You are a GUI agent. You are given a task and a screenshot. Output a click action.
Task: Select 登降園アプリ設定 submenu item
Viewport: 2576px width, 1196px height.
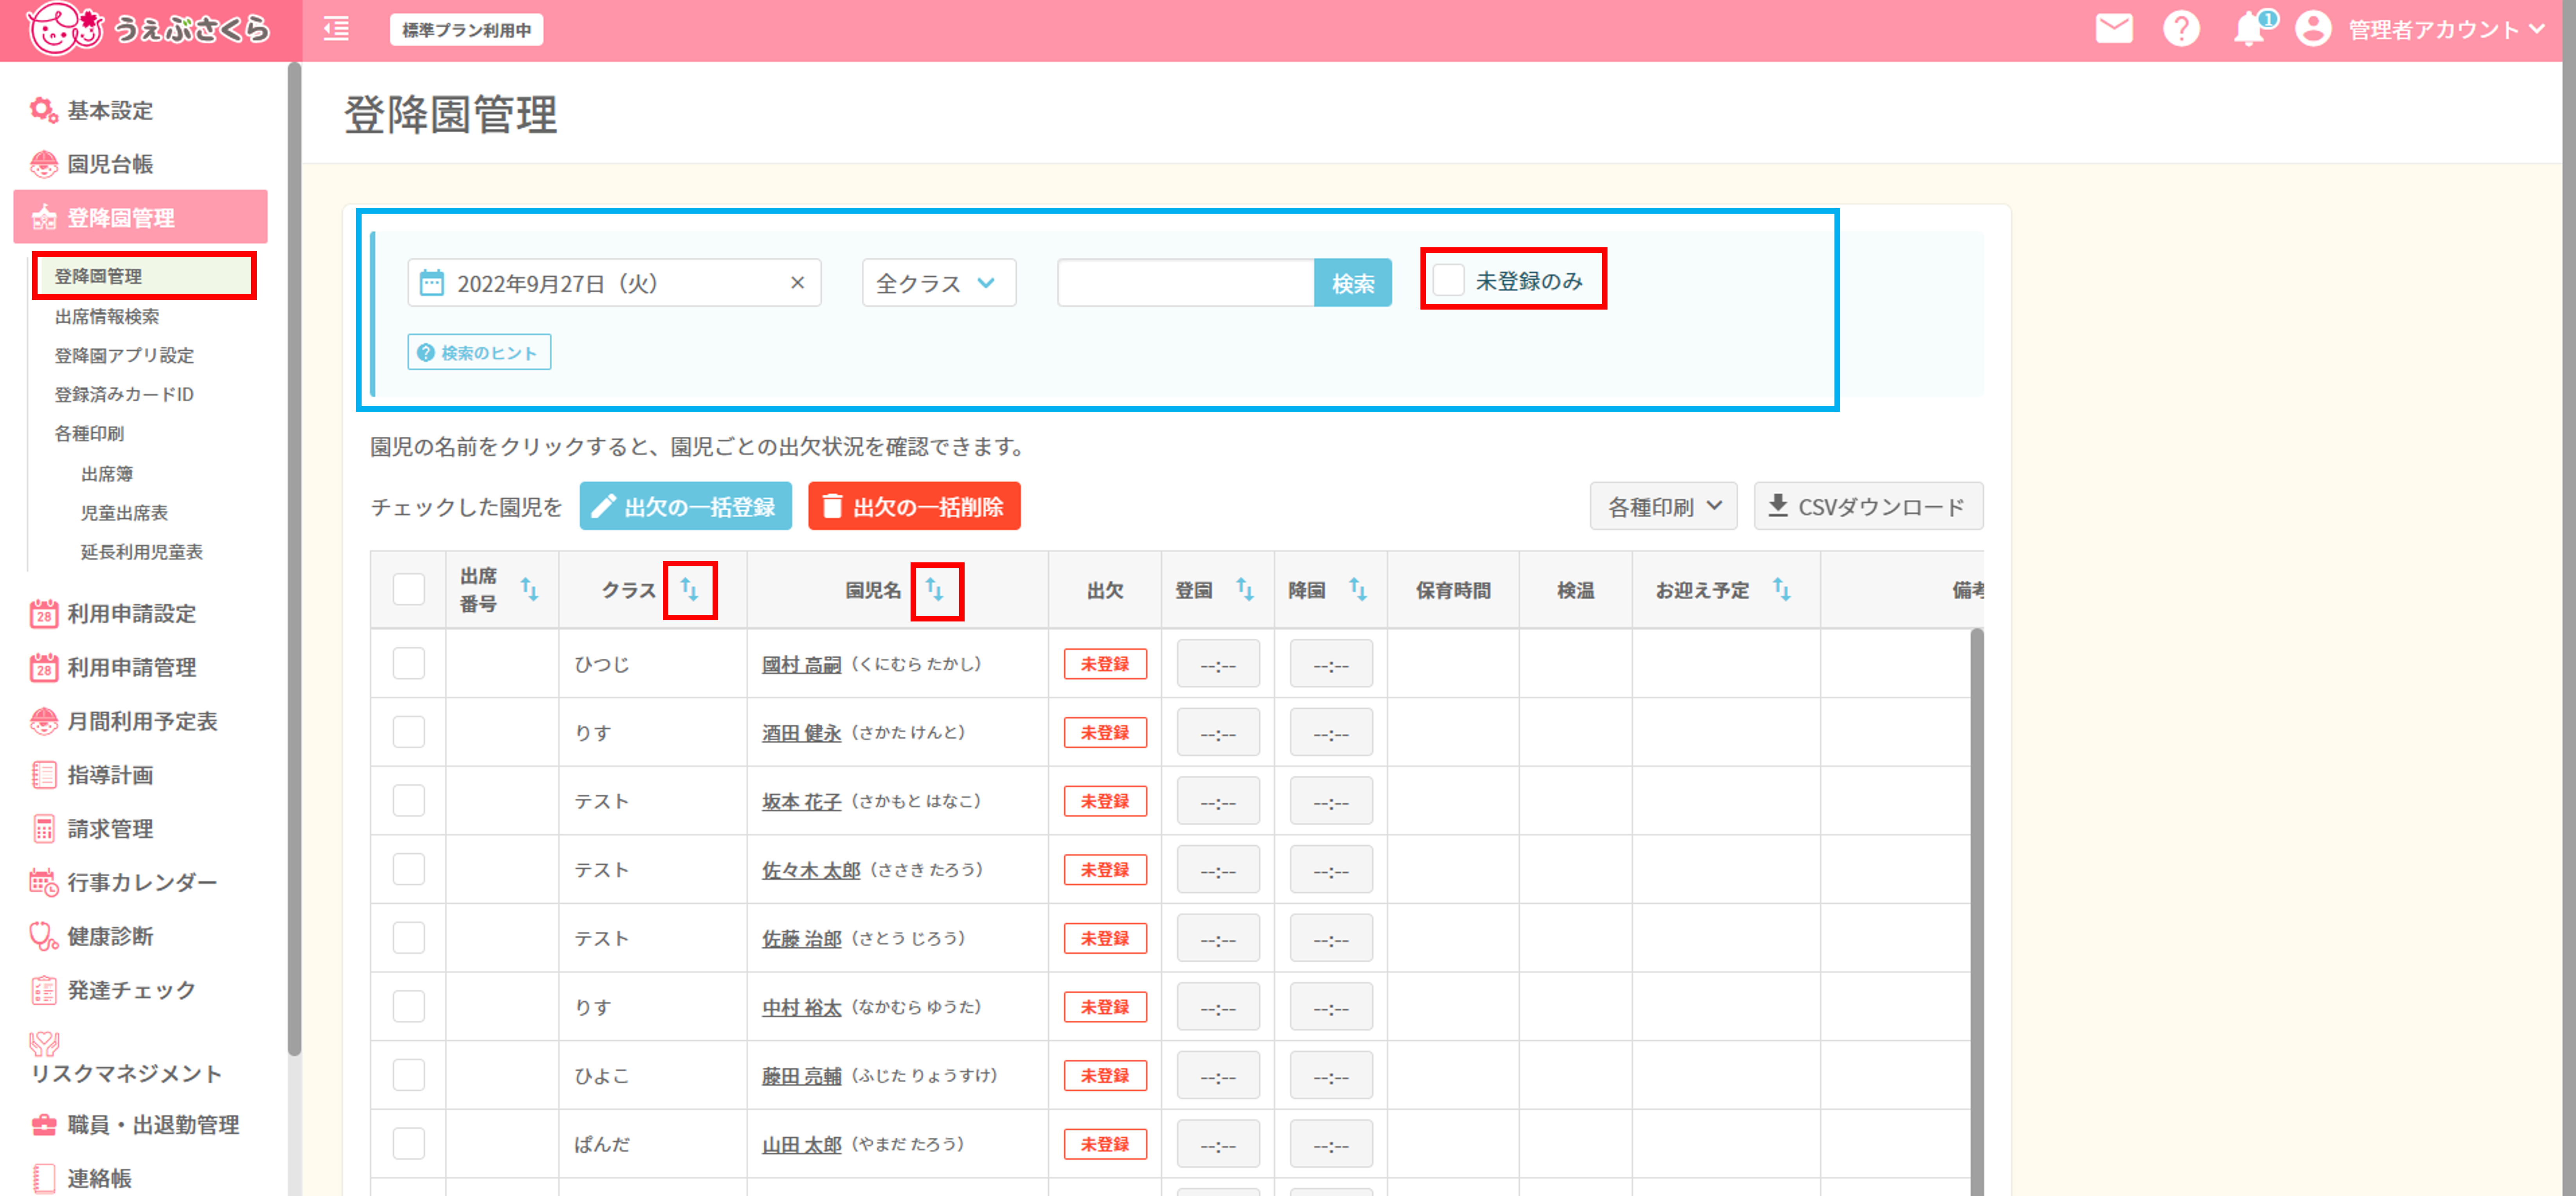tap(124, 356)
